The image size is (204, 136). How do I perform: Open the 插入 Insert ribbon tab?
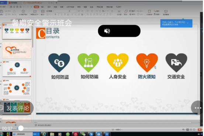(43, 7)
